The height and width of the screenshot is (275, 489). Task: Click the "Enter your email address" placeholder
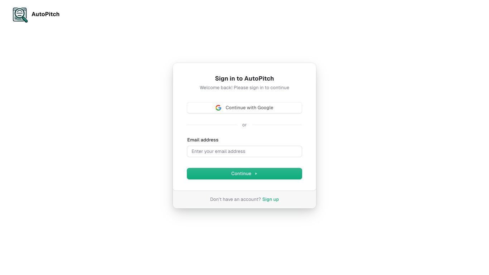point(218,151)
